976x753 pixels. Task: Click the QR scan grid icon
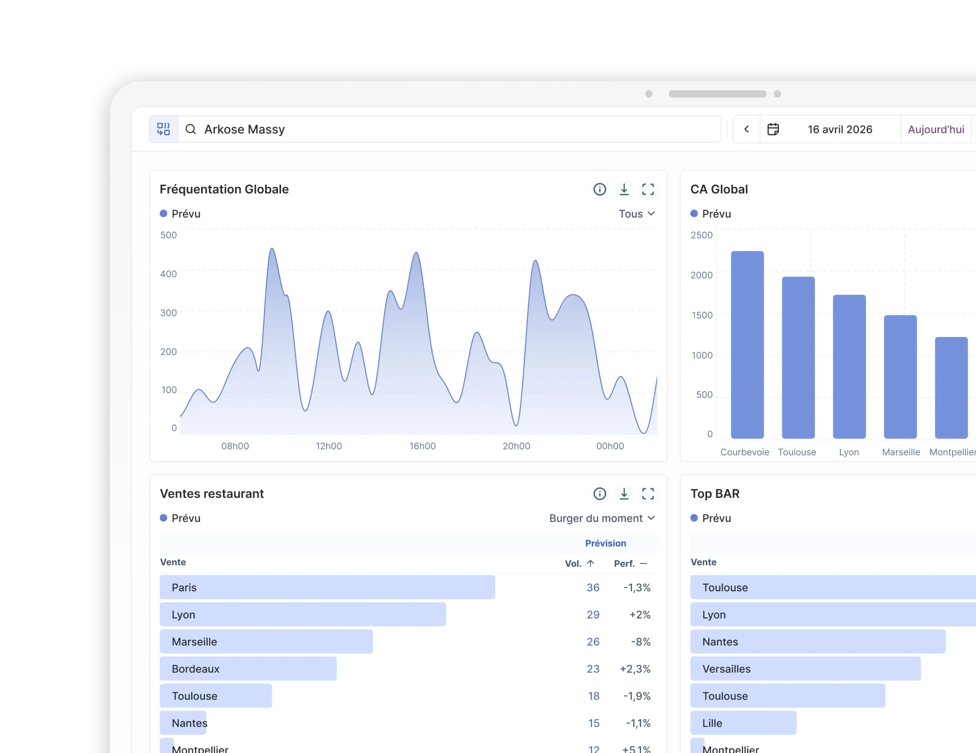coord(164,129)
